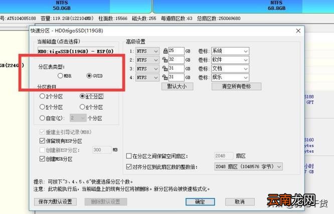Toggle the lock icon for partition 3 size
The image size is (334, 214).
click(x=165, y=68)
